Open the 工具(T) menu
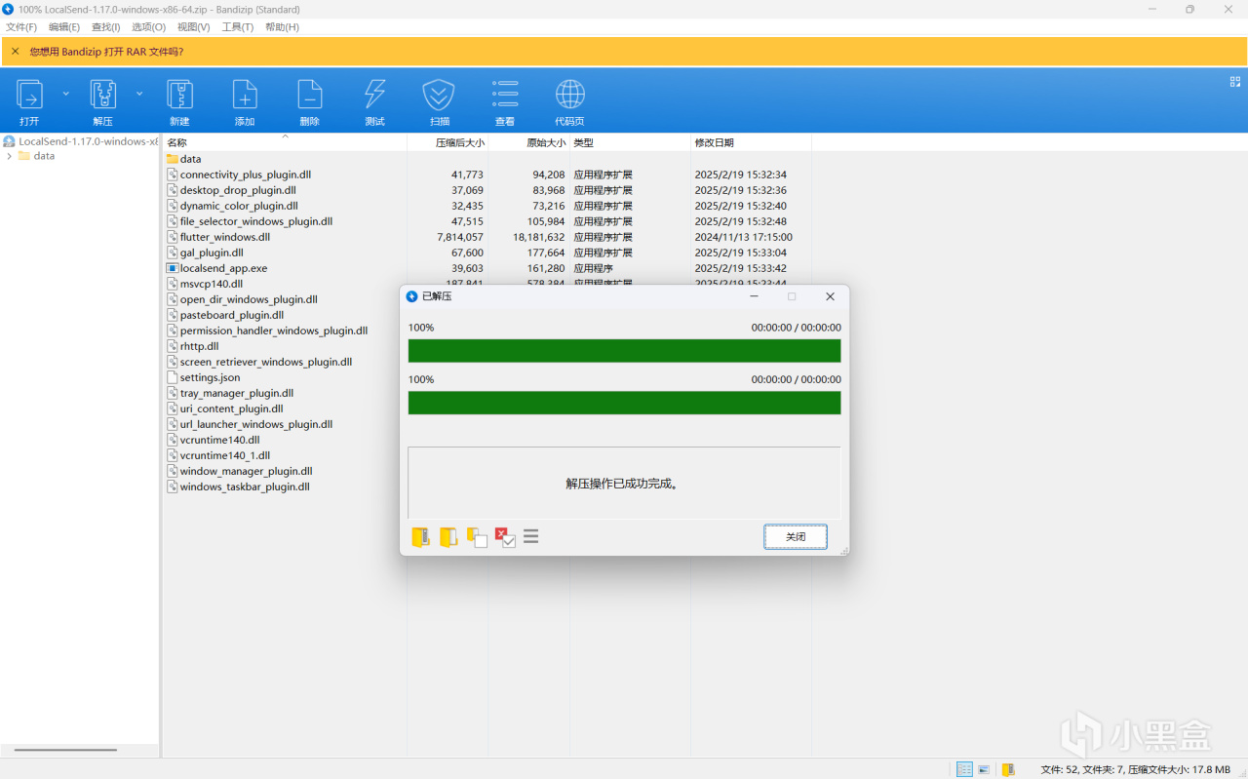The height and width of the screenshot is (779, 1248). 237,27
